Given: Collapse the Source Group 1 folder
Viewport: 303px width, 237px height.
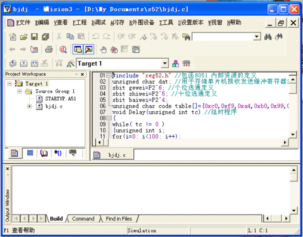Looking at the screenshot, I should pos(19,91).
